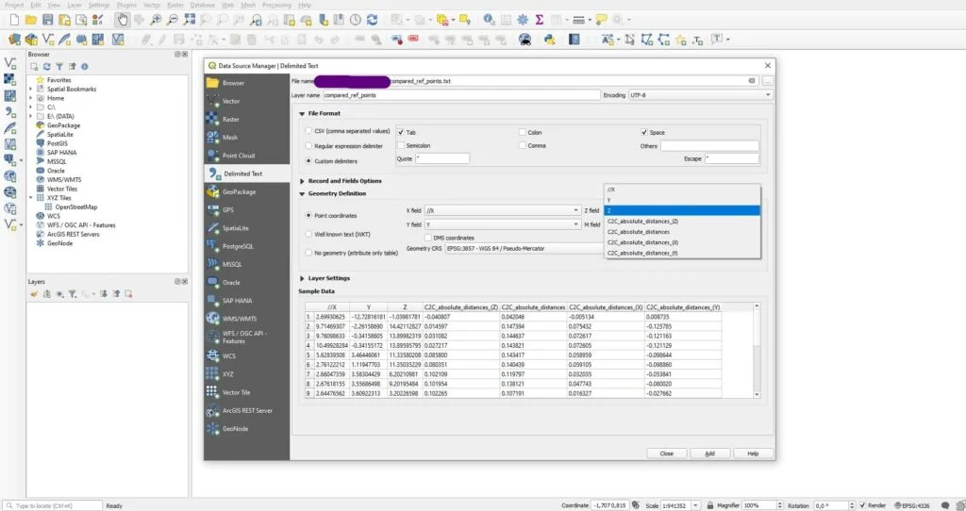
Task: Open the Plugins menu
Action: click(x=126, y=5)
